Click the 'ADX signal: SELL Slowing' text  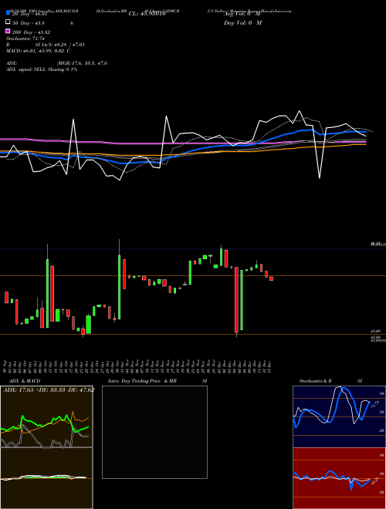click(x=34, y=69)
